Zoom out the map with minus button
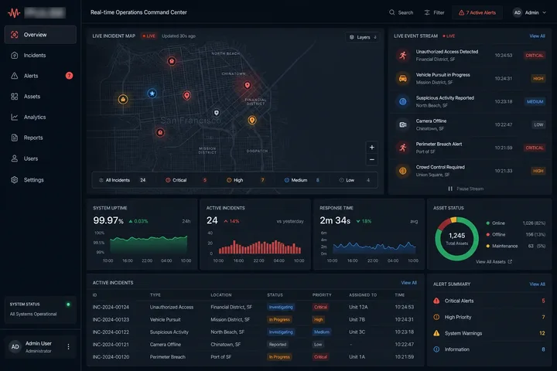The height and width of the screenshot is (371, 557). (371, 160)
